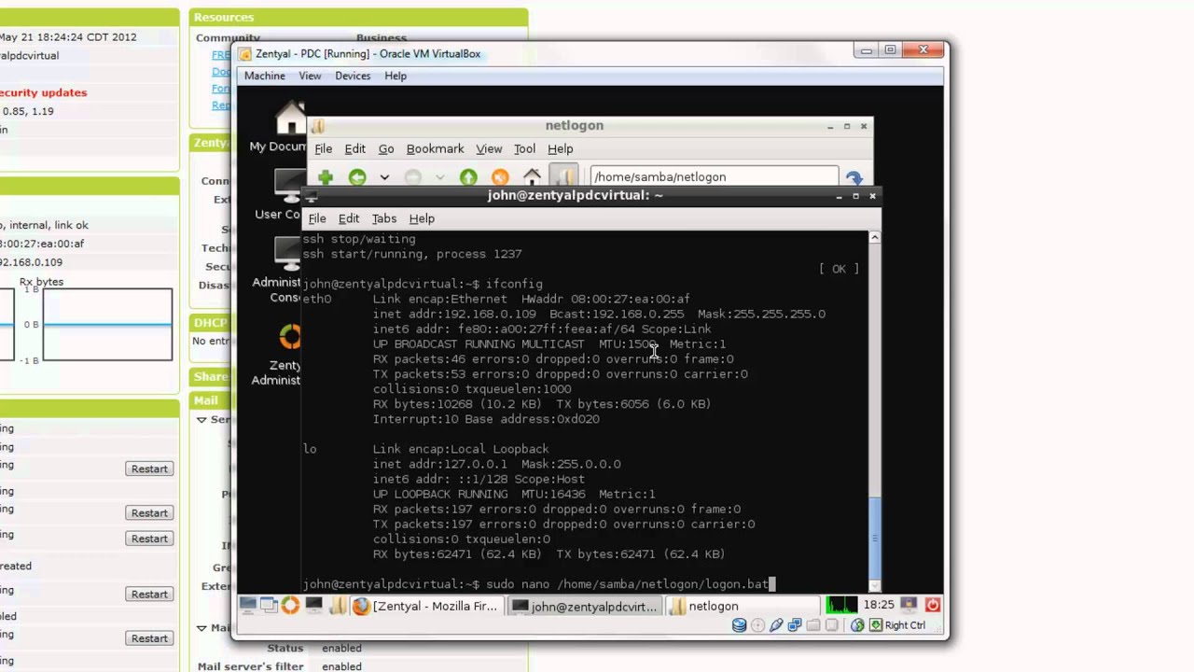
Task: Click the fifth Restart button in Zentyal dashboard
Action: [149, 638]
